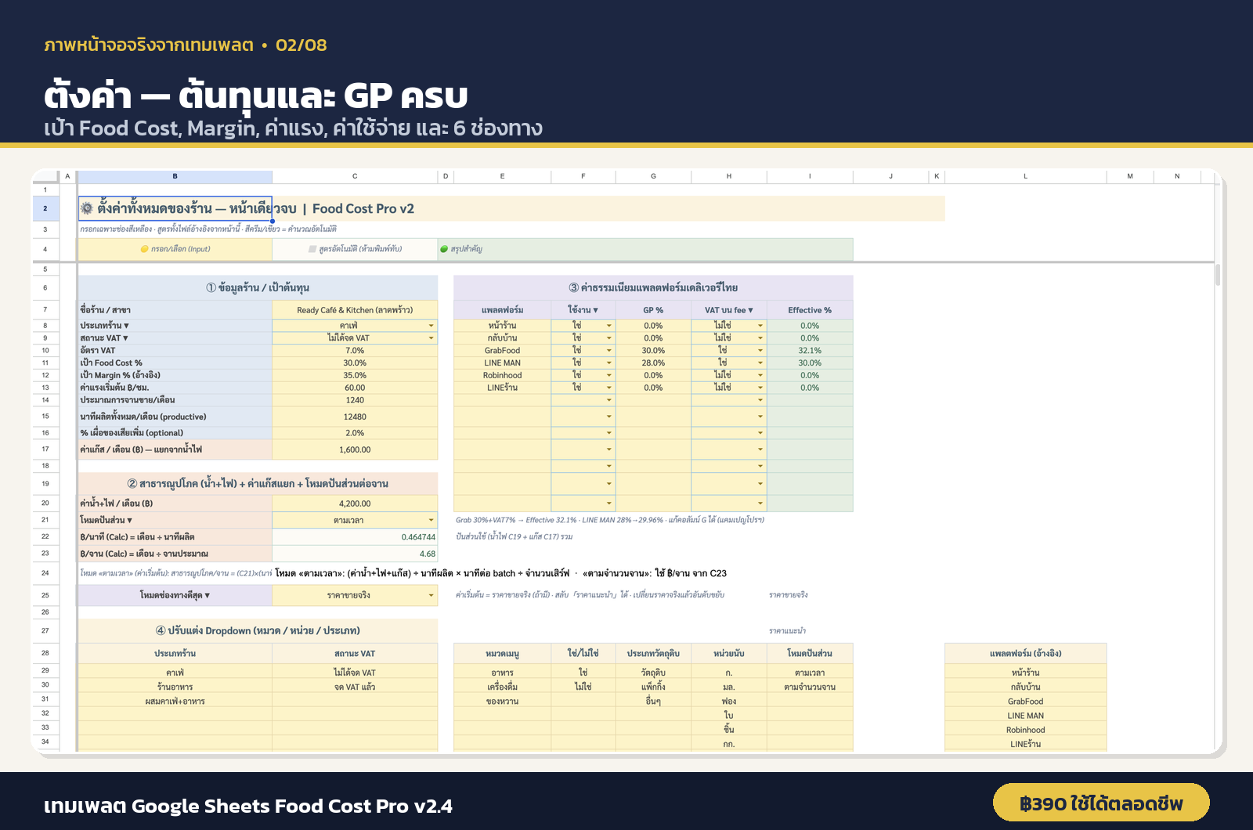Click ผสมคาเฟ่+อาหาร in the ประเภทร้าน list

coord(175,702)
